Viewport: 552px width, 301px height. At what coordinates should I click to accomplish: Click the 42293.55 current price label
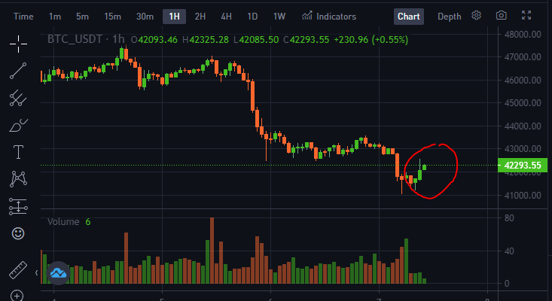523,166
